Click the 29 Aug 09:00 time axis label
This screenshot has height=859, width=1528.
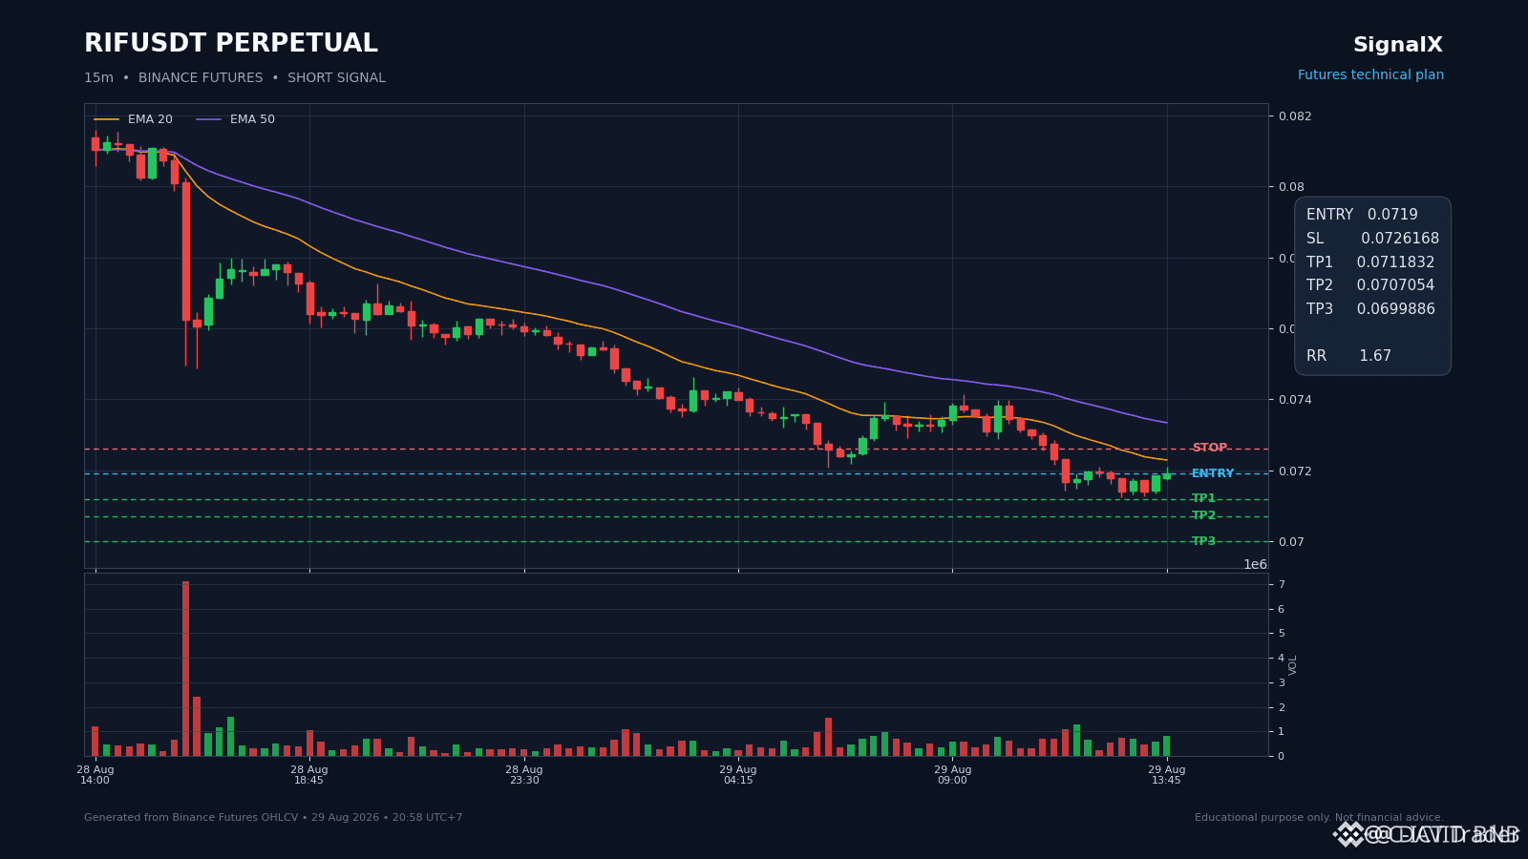[952, 775]
